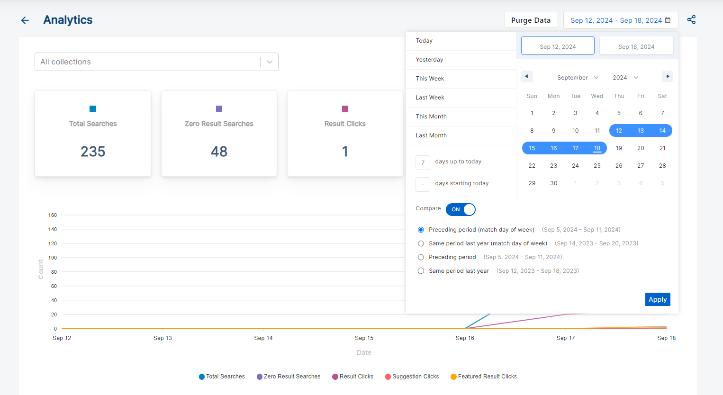Select Same period last year (match day of week)
Viewport: 723px width, 395px height.
coord(421,243)
